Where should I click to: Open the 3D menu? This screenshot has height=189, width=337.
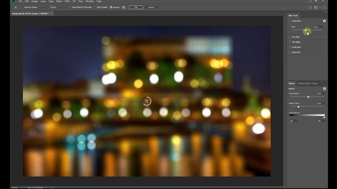[74, 1]
